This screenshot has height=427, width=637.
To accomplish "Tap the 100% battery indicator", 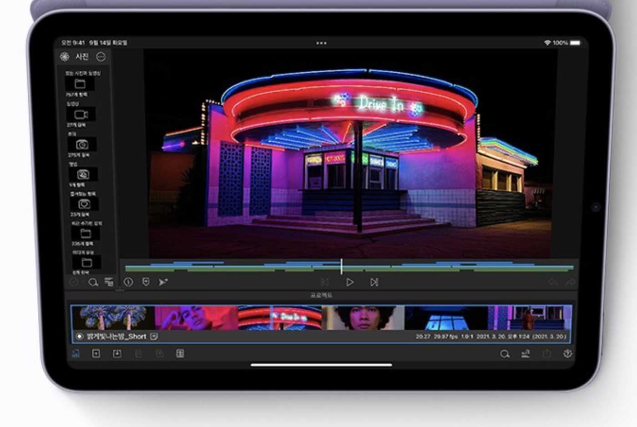I will click(566, 43).
